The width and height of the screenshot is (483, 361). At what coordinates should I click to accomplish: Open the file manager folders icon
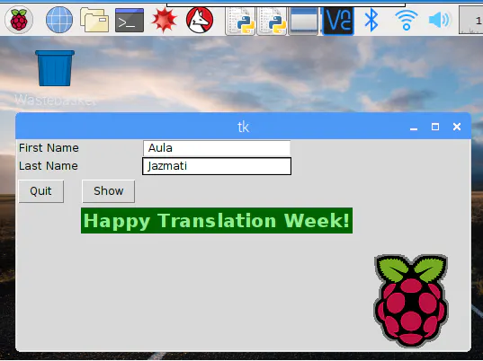(94, 20)
